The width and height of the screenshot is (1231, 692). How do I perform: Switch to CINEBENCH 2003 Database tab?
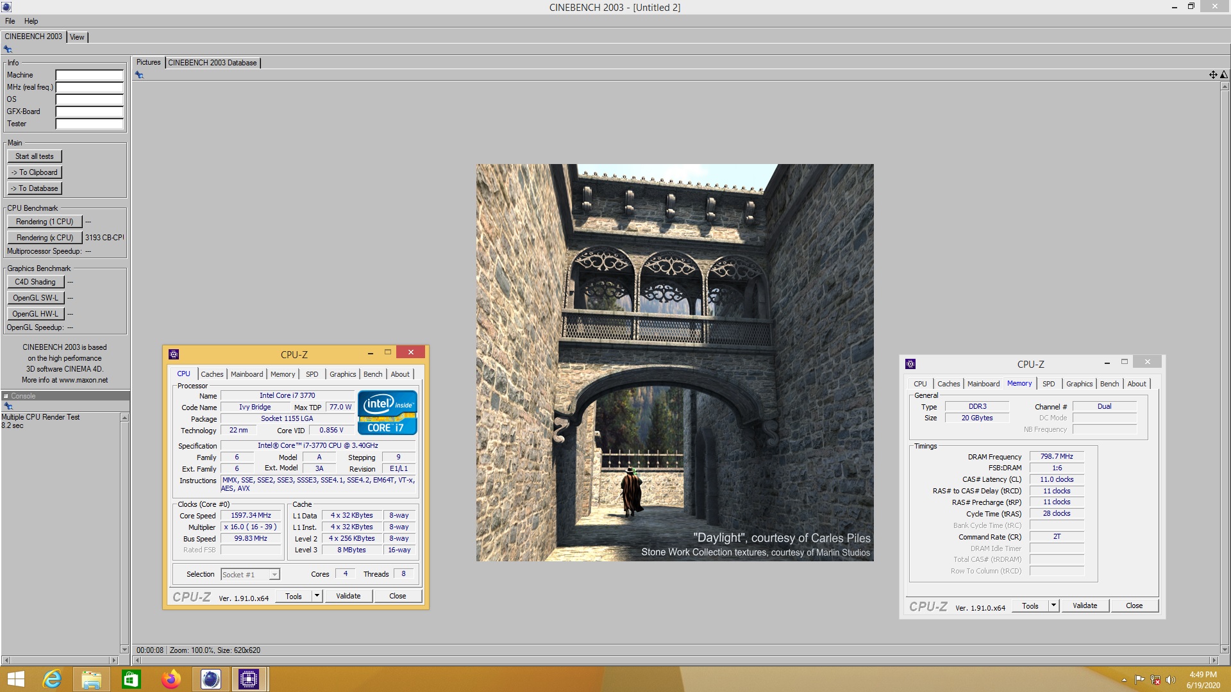coord(212,63)
